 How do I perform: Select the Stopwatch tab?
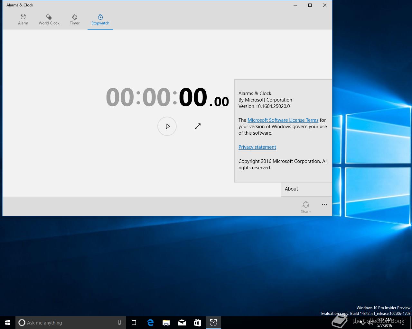[x=100, y=20]
